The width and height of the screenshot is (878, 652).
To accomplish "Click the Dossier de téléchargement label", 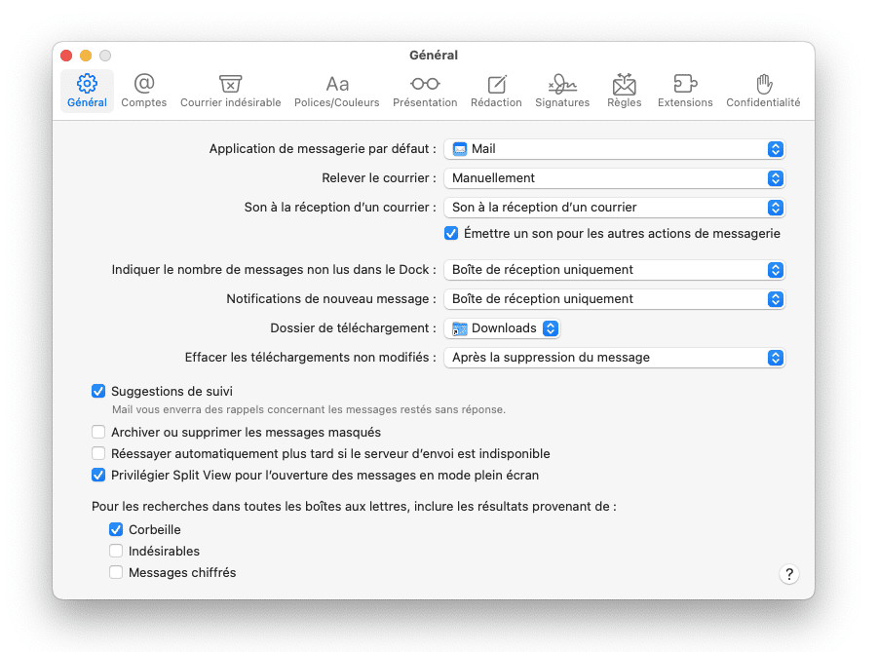I will [353, 328].
